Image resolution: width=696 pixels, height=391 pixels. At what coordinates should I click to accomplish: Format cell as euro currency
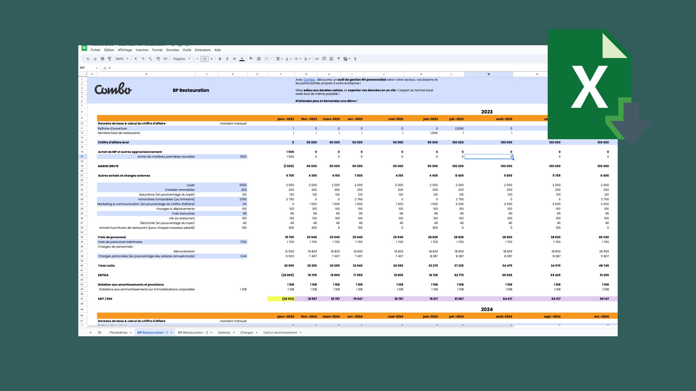(x=136, y=59)
